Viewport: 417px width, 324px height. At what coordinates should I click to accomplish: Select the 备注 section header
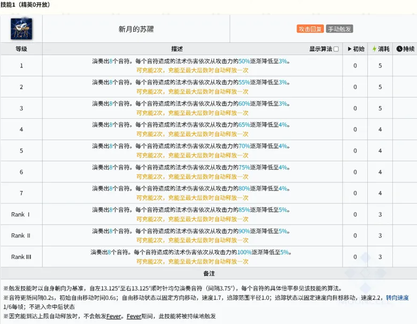click(208, 273)
